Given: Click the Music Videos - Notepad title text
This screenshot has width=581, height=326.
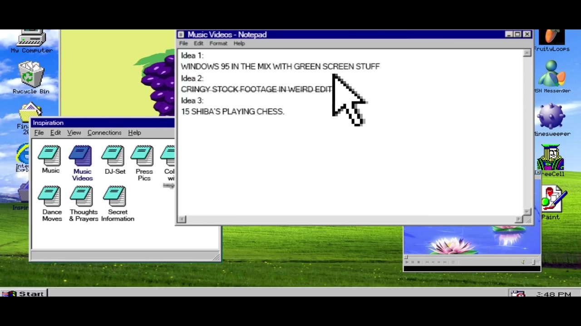Looking at the screenshot, I should 227,34.
